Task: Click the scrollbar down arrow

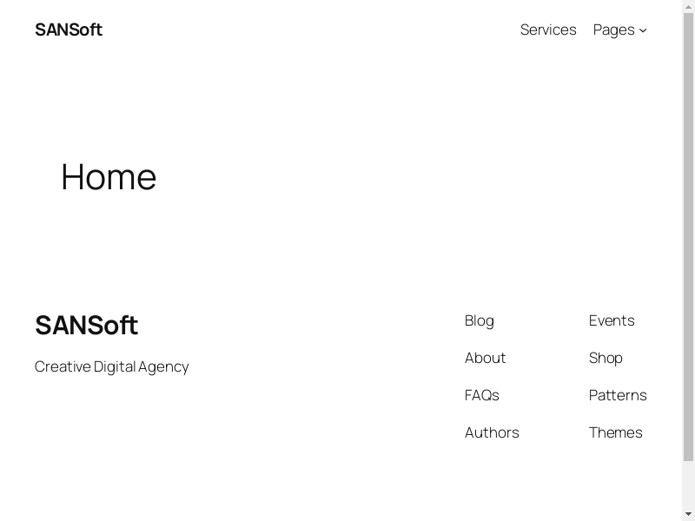Action: [688, 514]
